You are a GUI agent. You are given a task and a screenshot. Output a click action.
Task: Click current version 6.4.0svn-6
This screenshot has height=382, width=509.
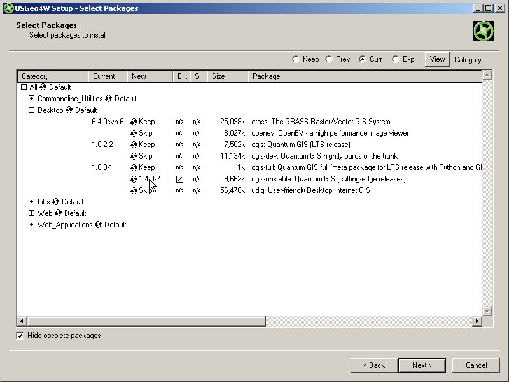coord(108,122)
